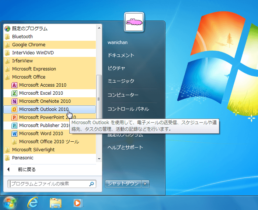Screen dimensions: 258x210
Task: Click the program list scrollbar thumb
Action: (99, 99)
